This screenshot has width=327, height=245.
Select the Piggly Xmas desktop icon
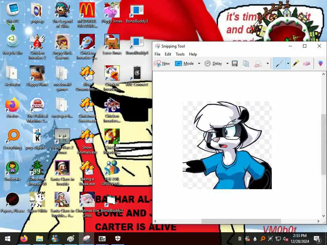click(112, 13)
